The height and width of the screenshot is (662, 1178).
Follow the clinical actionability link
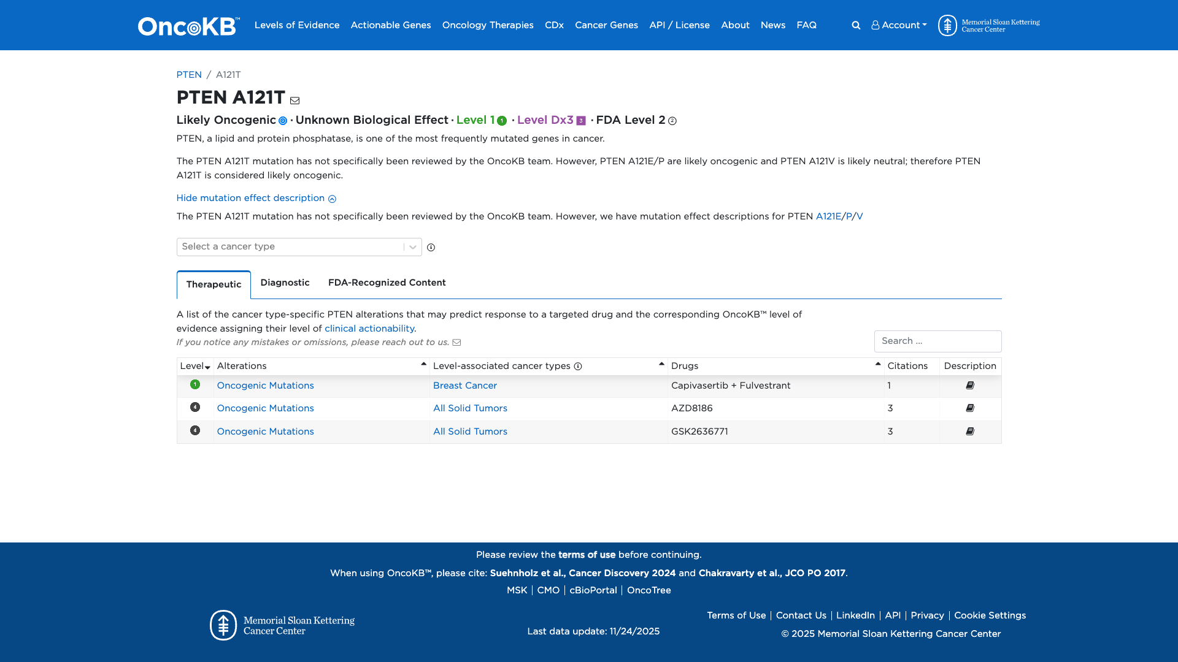click(369, 329)
